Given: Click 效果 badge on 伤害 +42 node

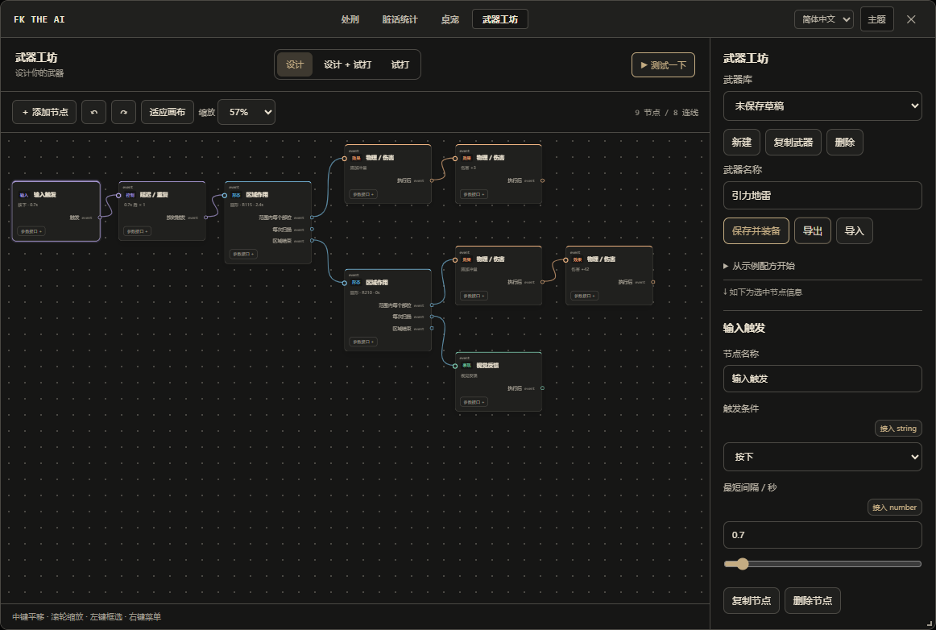Looking at the screenshot, I should point(578,259).
